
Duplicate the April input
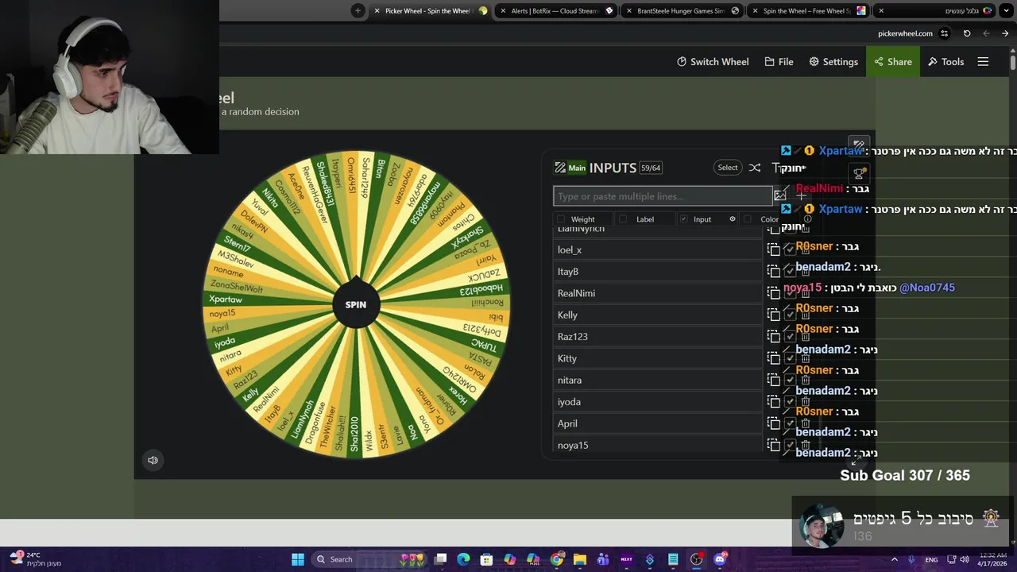[774, 423]
